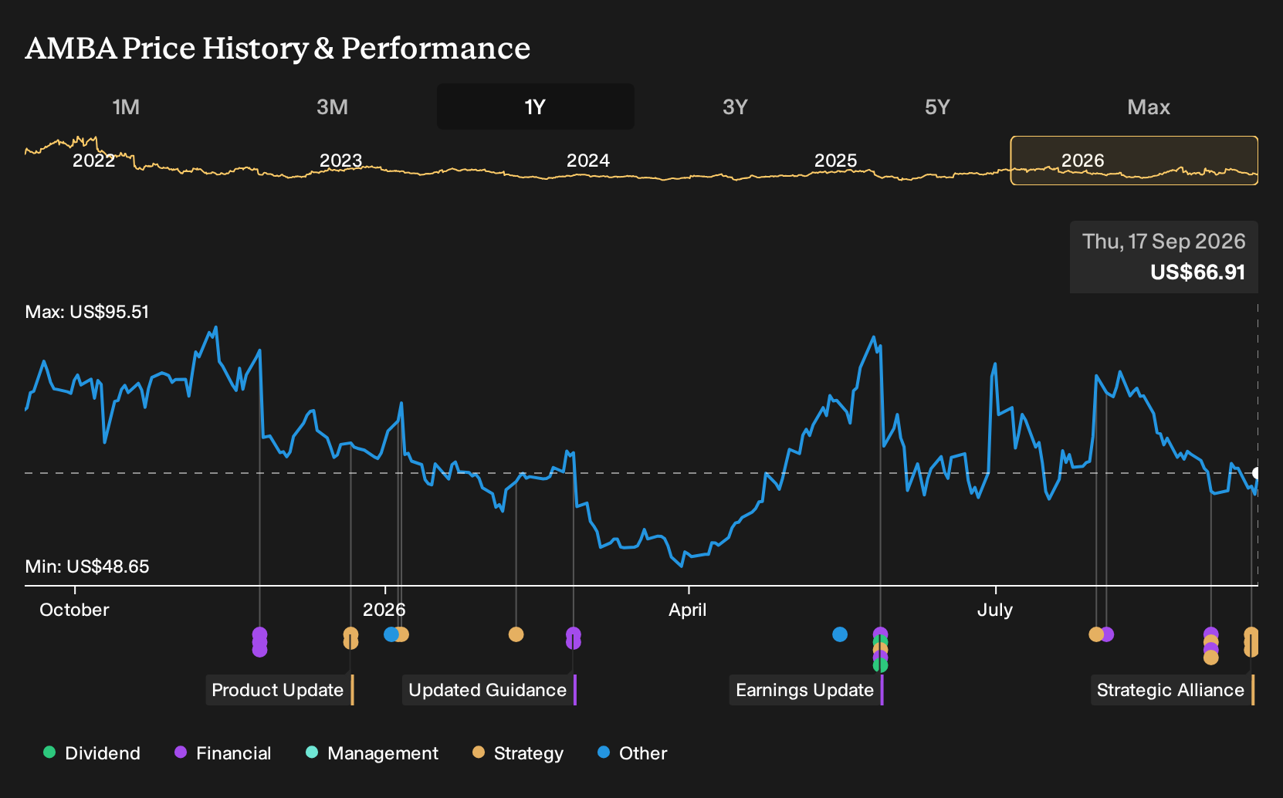Open the Product Update event label

[278, 690]
